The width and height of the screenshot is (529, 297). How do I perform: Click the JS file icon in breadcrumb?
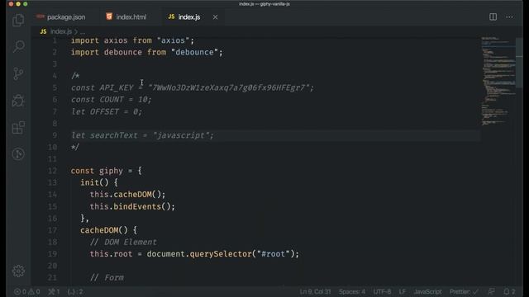pyautogui.click(x=43, y=31)
